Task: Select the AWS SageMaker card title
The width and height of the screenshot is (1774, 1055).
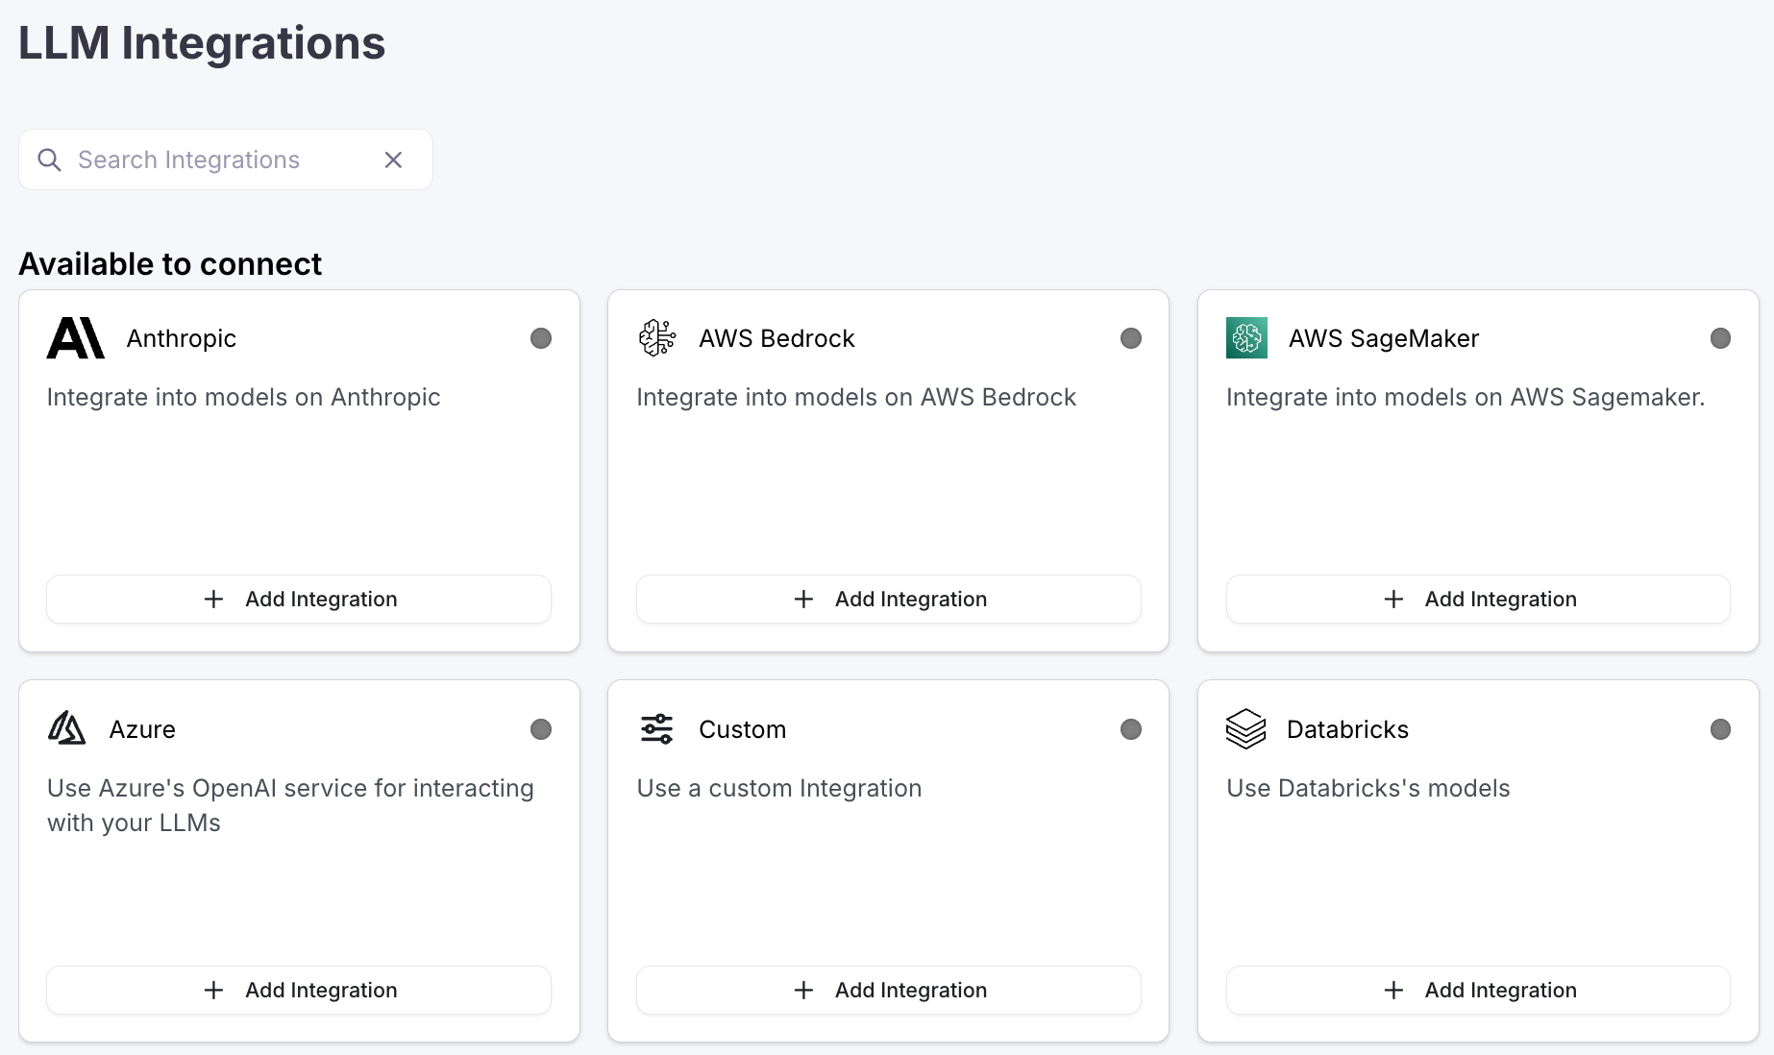Action: [x=1384, y=338]
